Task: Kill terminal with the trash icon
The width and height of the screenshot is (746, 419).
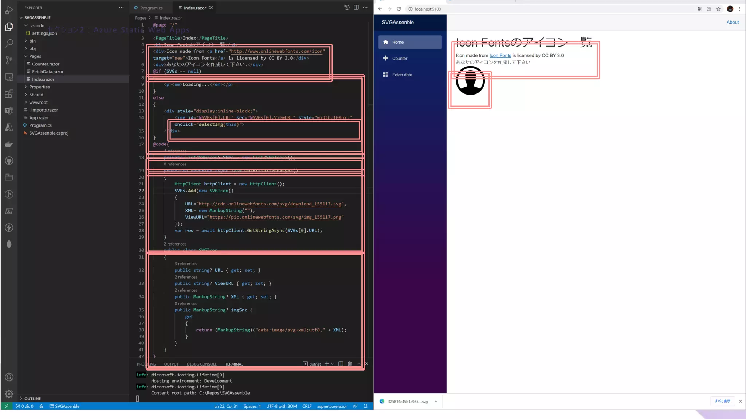Action: tap(350, 364)
